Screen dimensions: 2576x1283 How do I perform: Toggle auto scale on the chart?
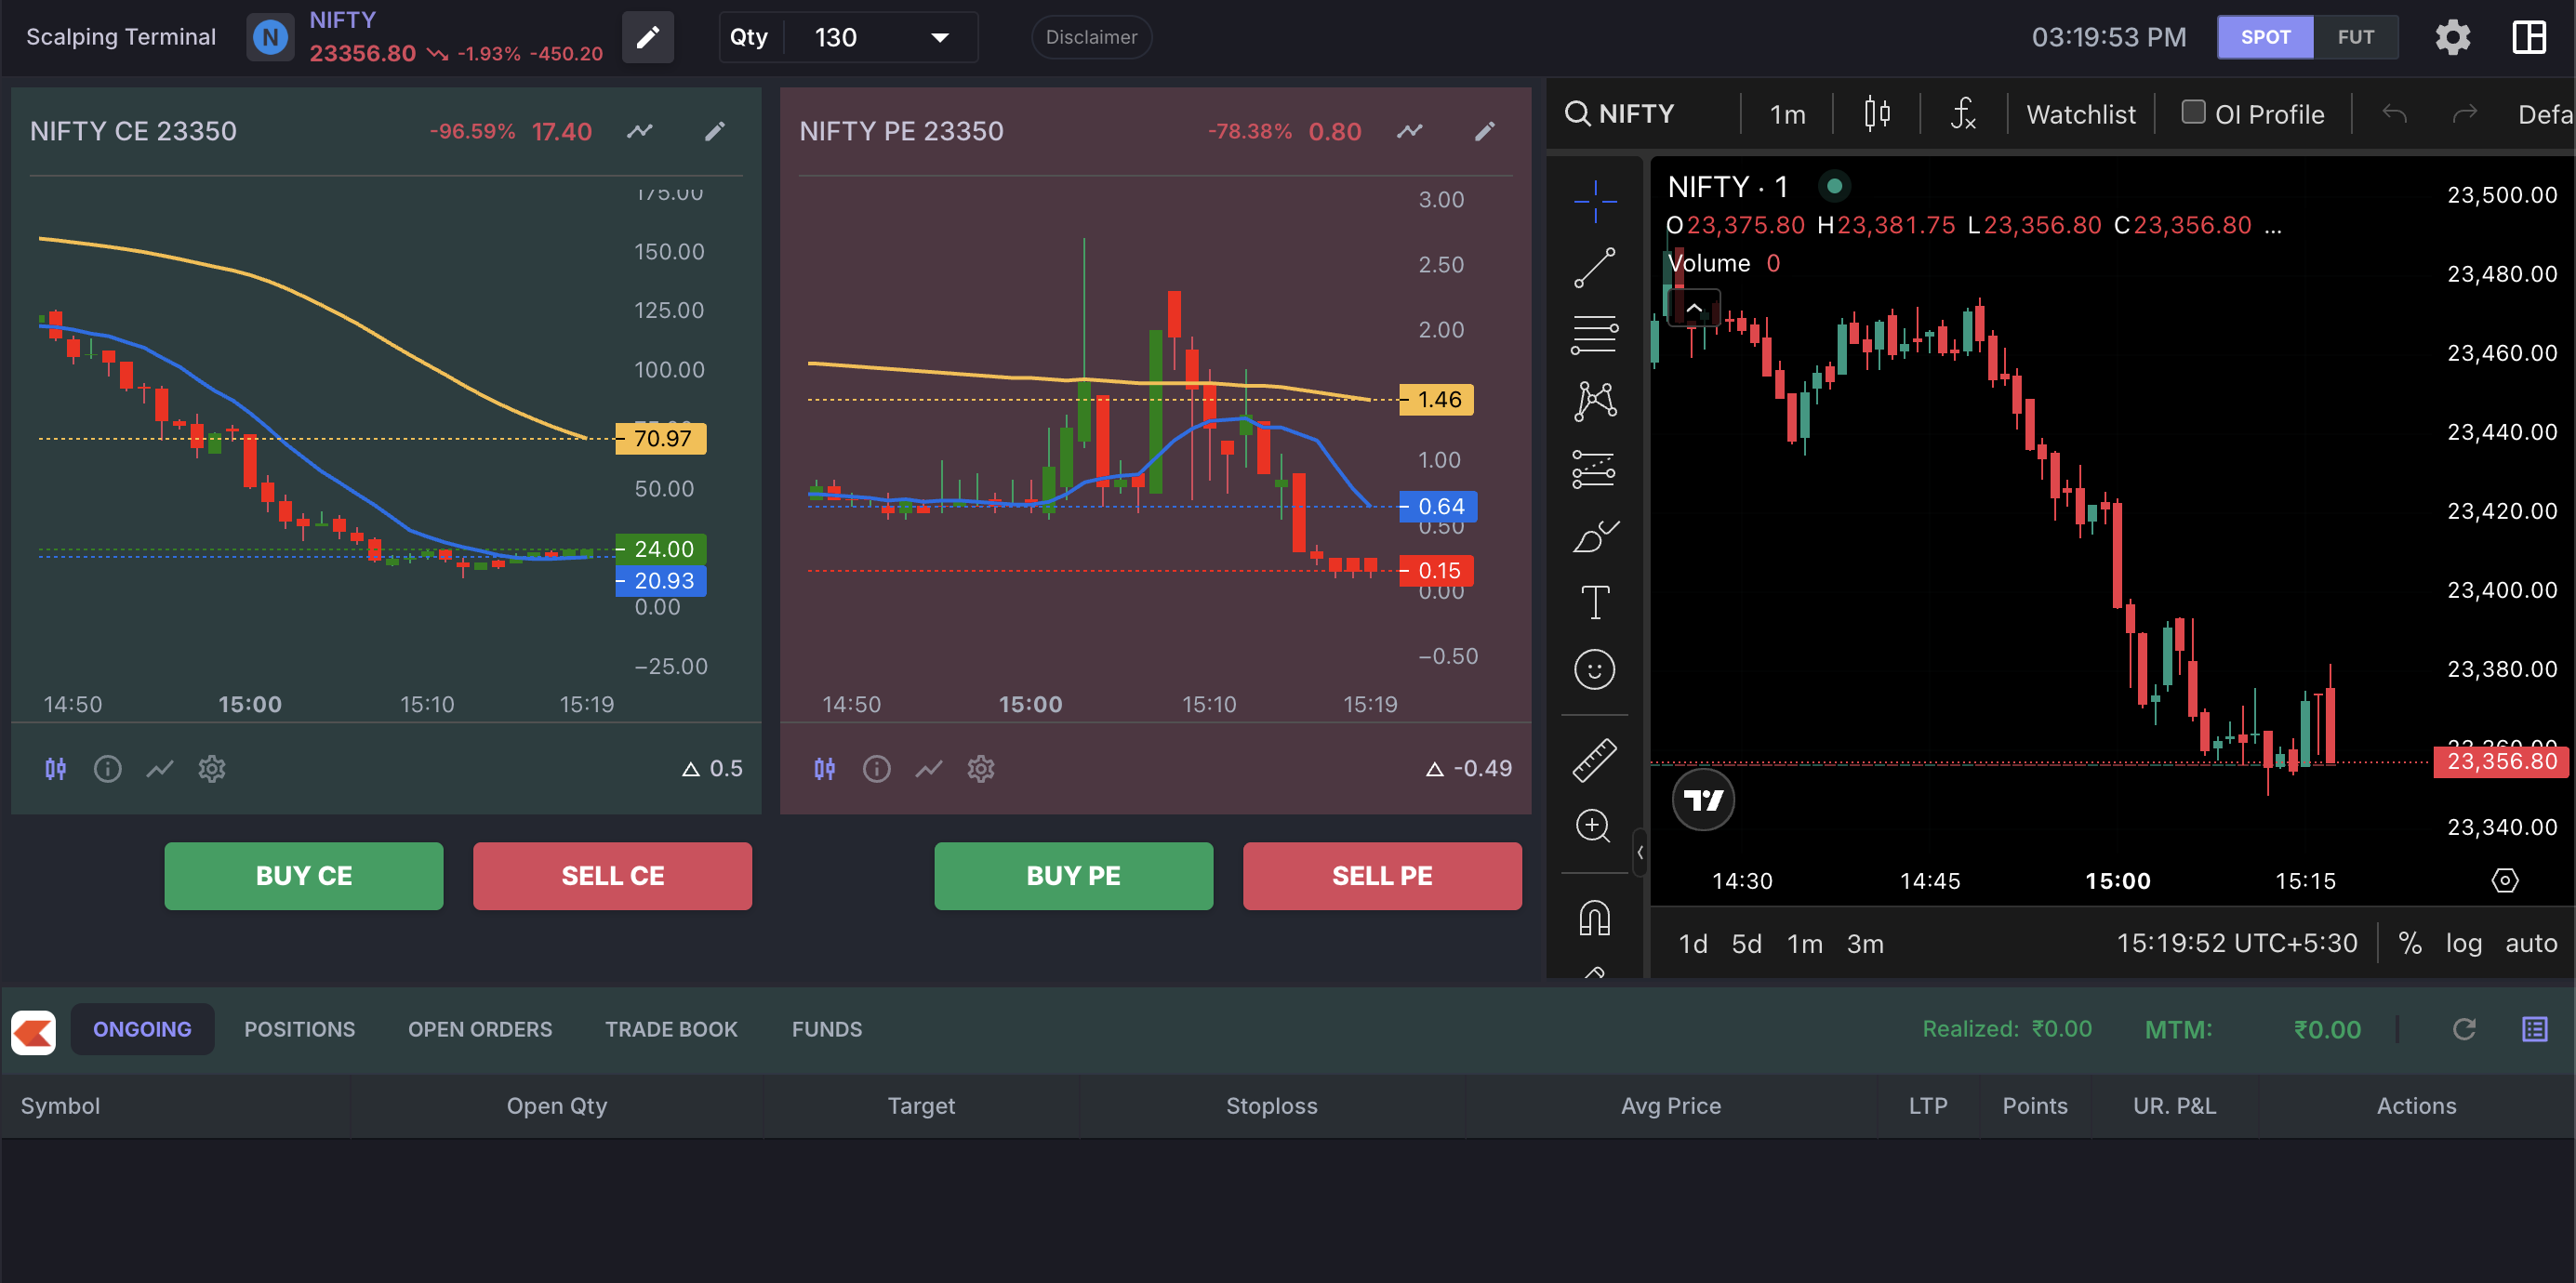tap(2531, 943)
